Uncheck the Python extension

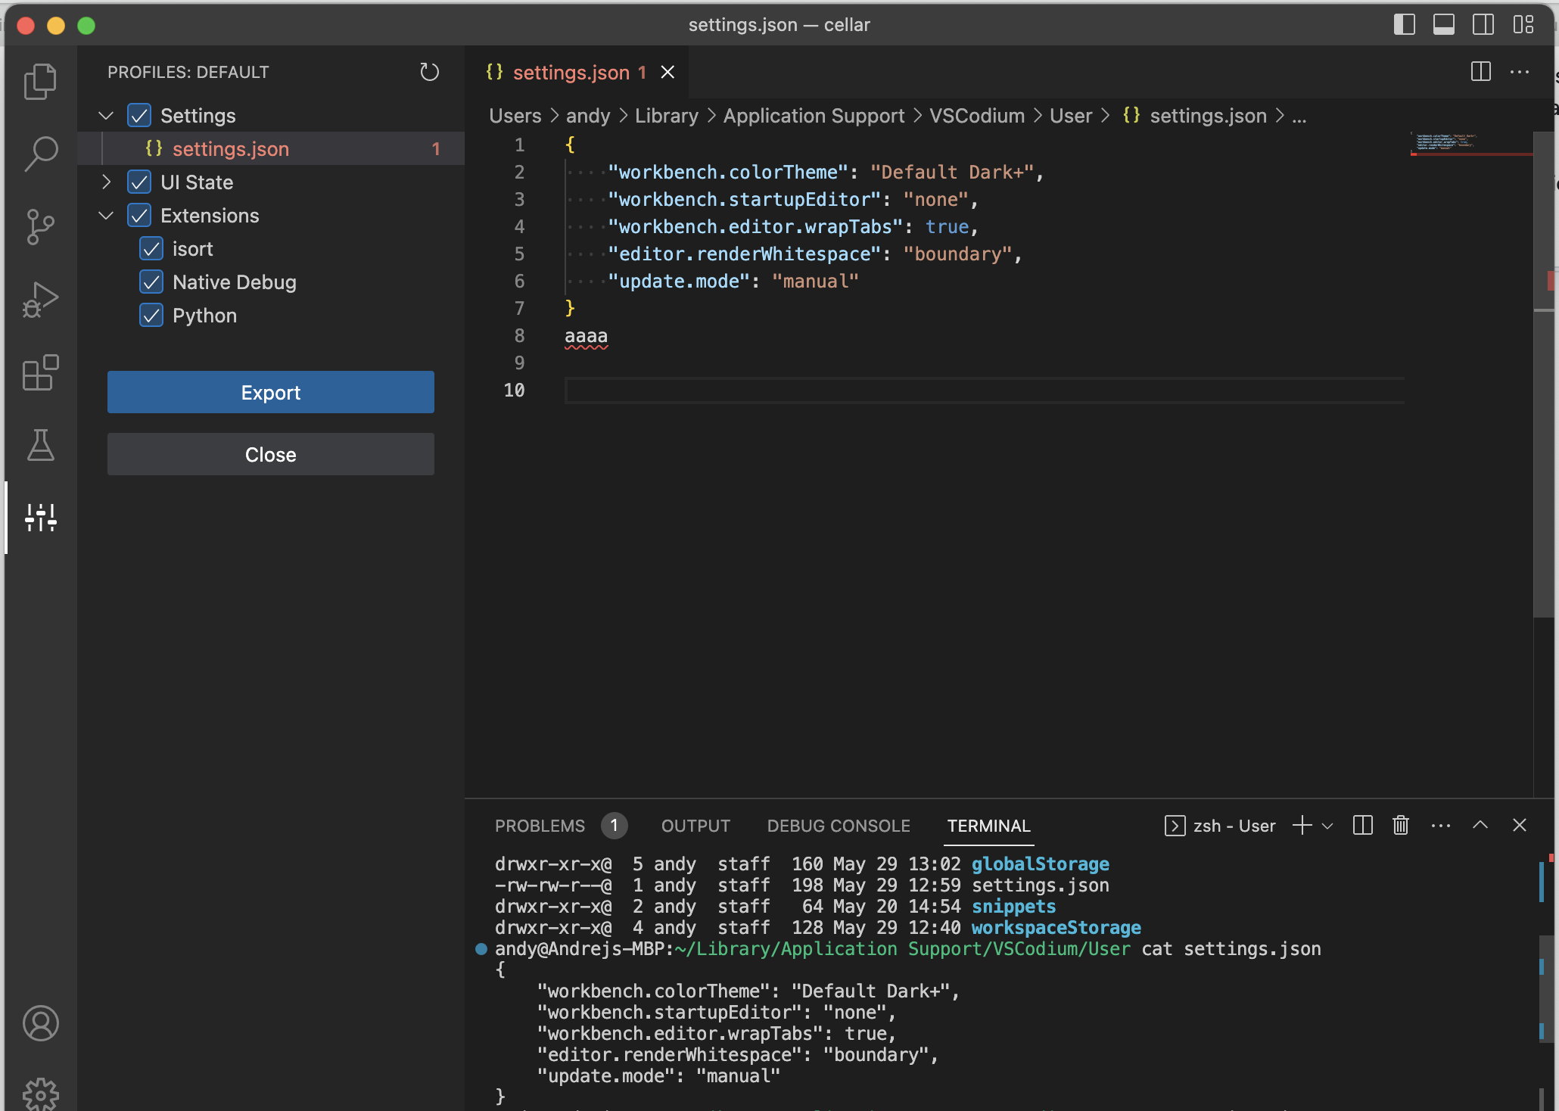(x=151, y=316)
